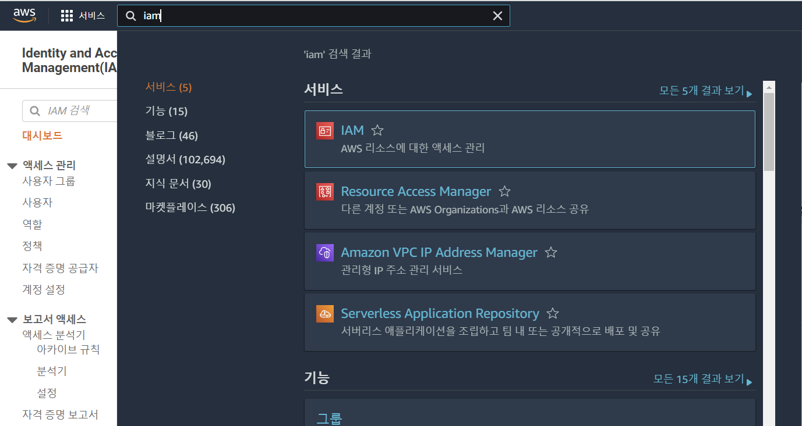Screen dimensions: 802x426
Task: Click the Amazon VPC IP Address Manager icon
Action: point(325,253)
